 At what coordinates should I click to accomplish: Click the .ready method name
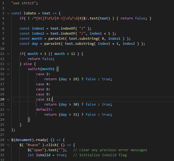41,140
